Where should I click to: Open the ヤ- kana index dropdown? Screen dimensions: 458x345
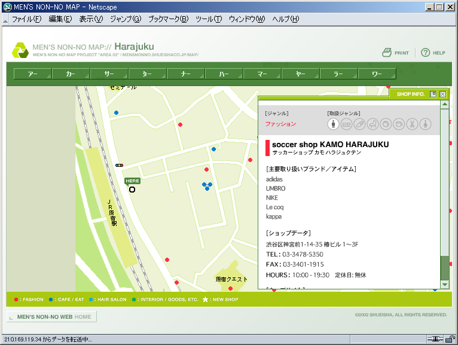click(301, 74)
